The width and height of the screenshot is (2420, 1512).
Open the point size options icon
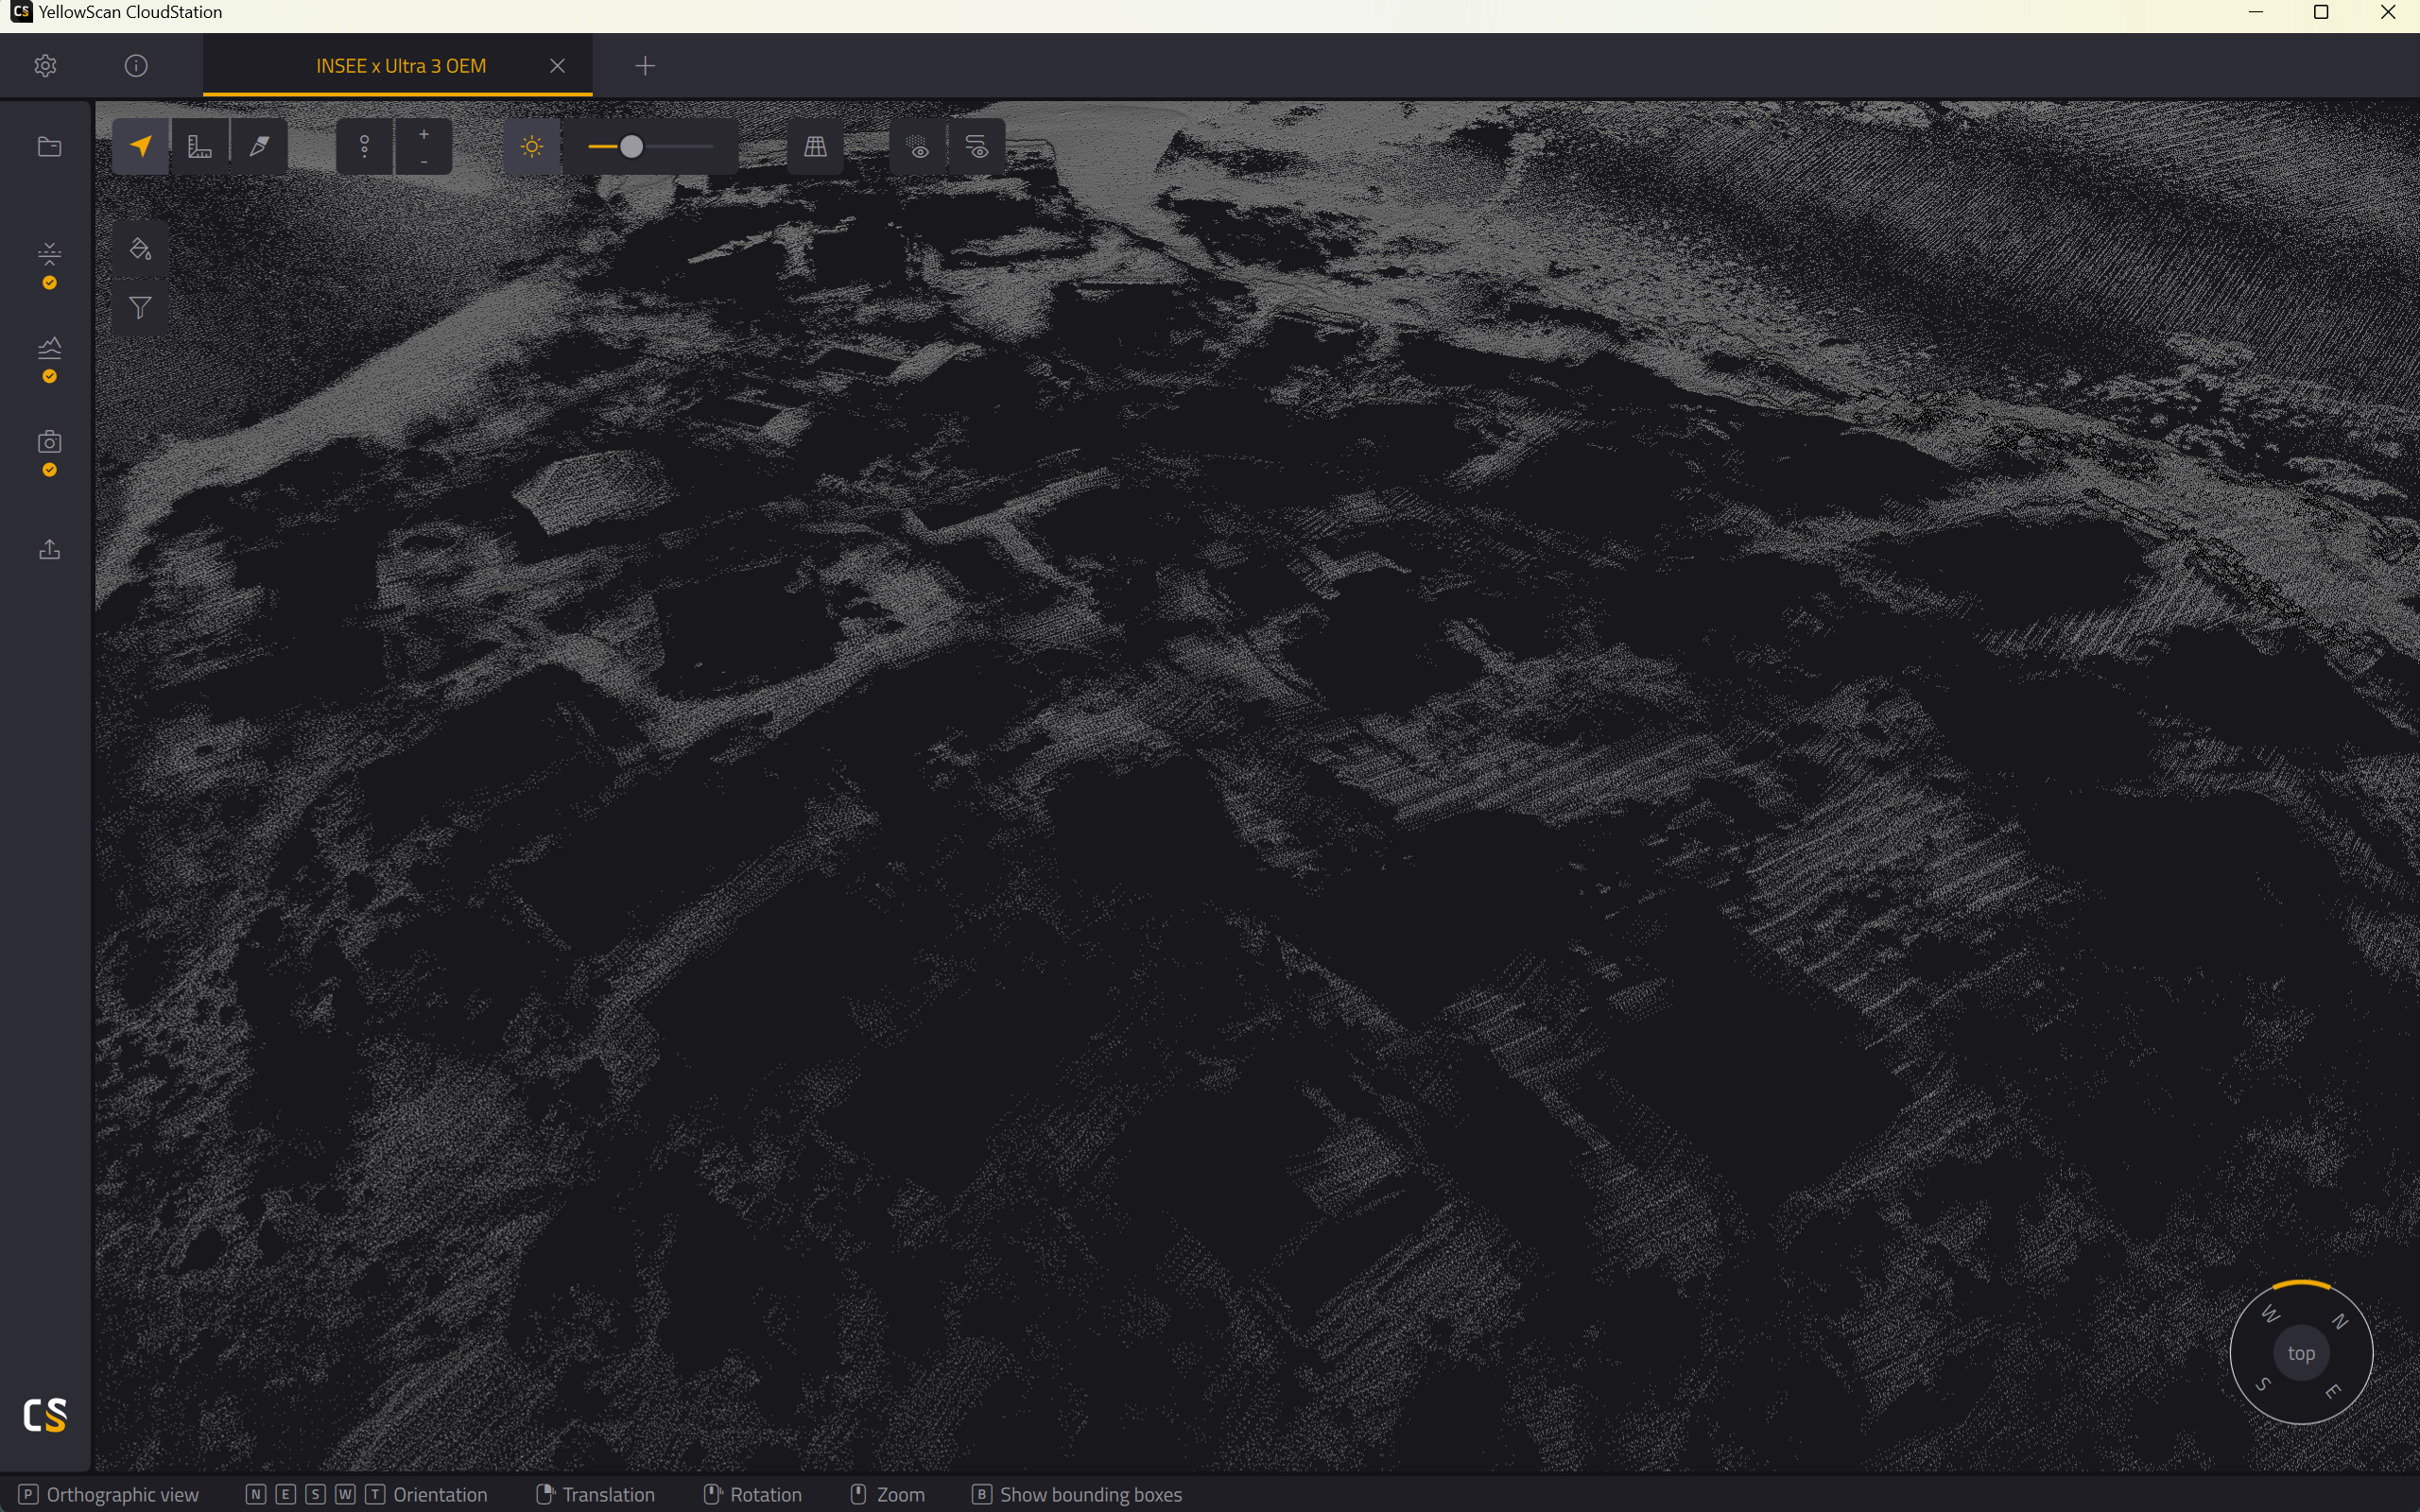[x=365, y=147]
